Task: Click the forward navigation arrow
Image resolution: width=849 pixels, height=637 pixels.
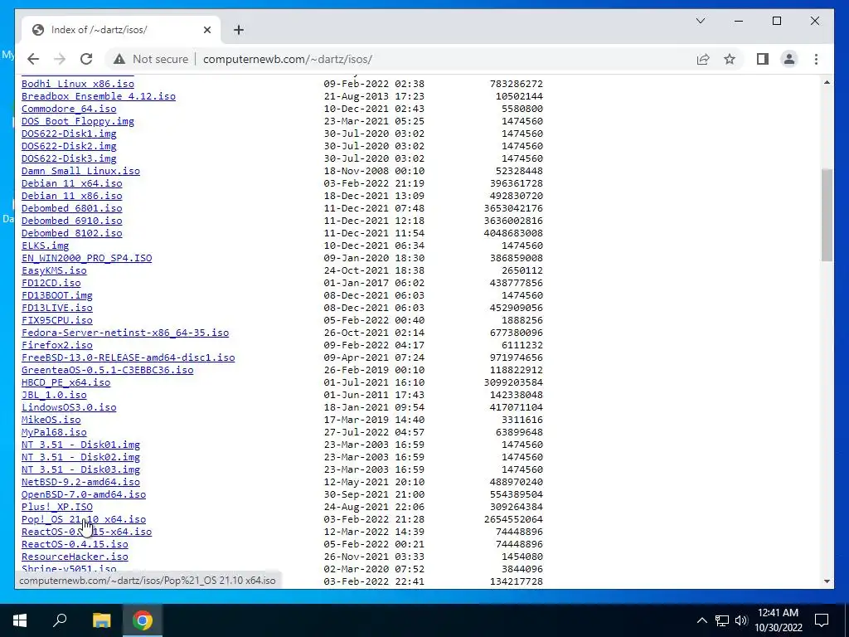Action: click(x=60, y=59)
